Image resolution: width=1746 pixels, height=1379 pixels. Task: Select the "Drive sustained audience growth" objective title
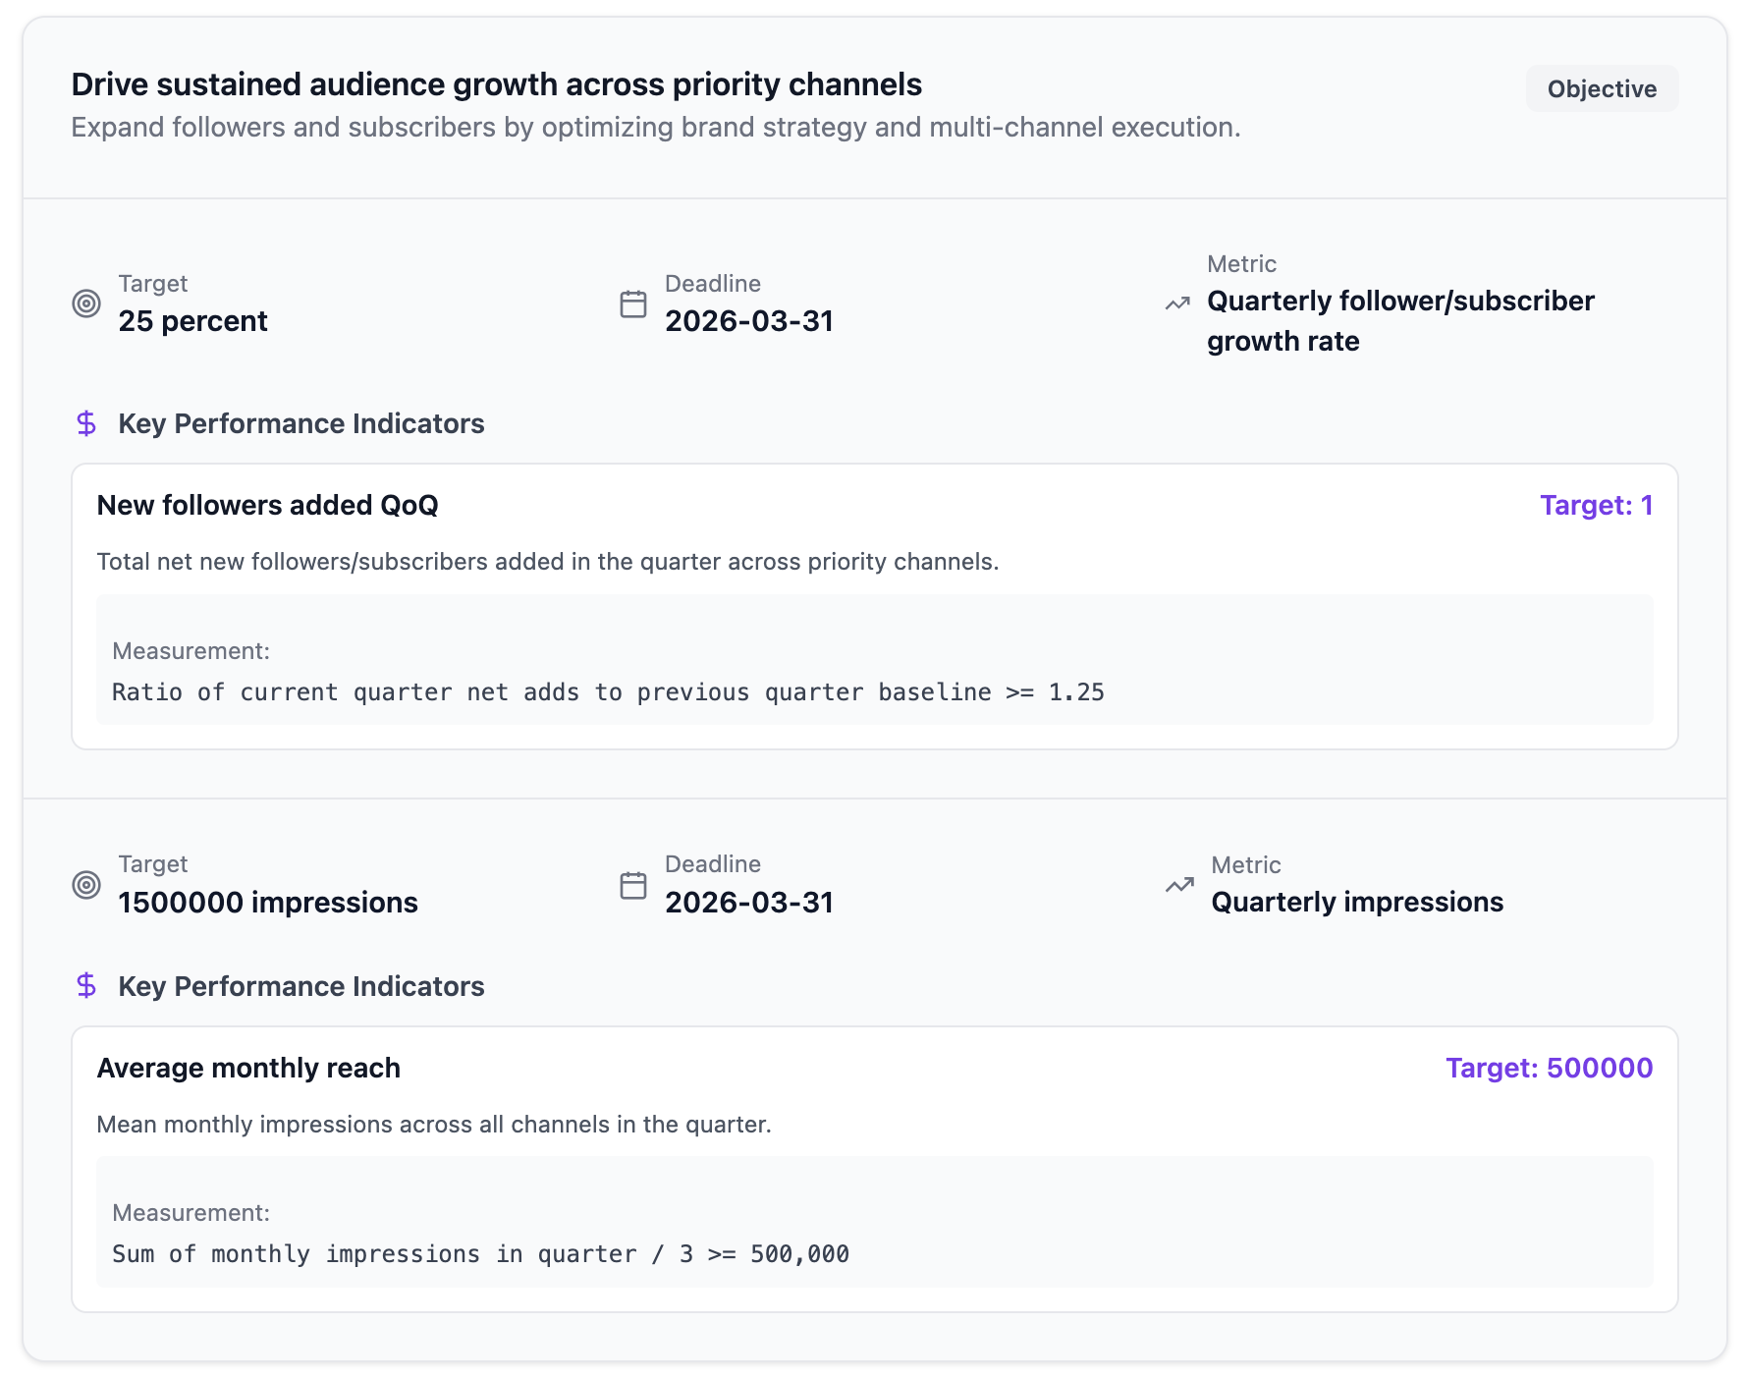pos(496,84)
